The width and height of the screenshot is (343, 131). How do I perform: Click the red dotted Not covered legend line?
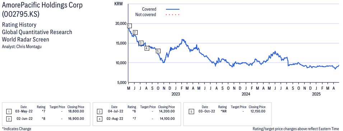pyautogui.click(x=173, y=15)
